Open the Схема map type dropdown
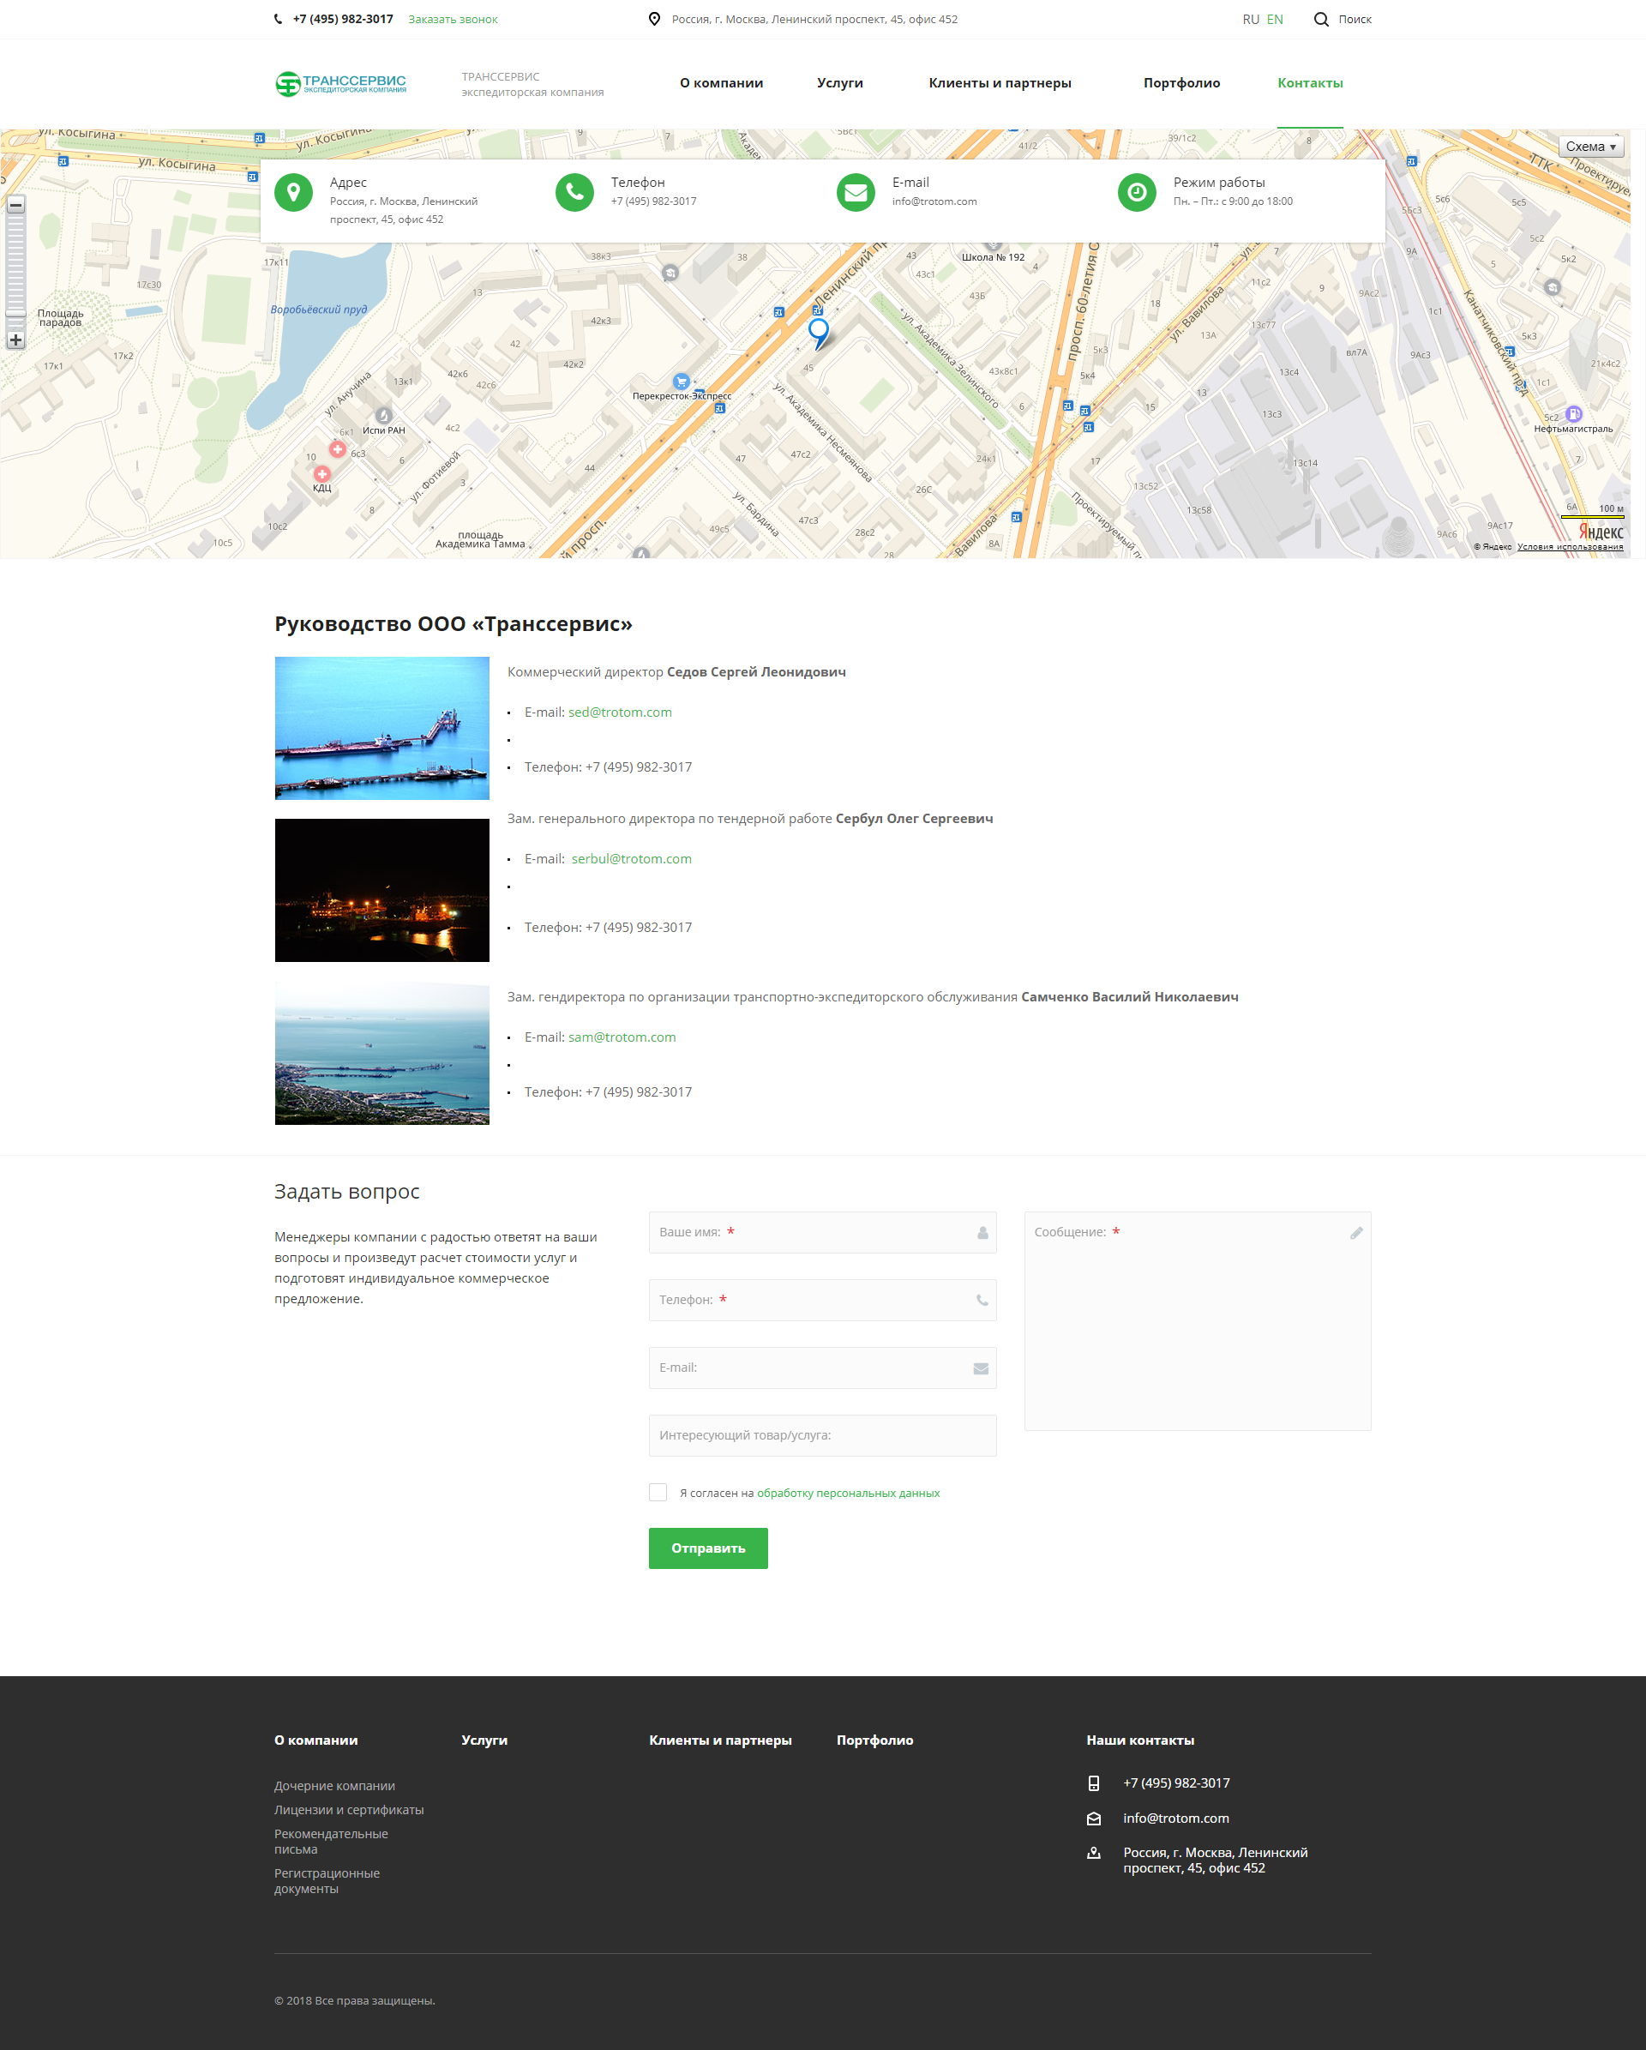1646x2050 pixels. (x=1591, y=147)
